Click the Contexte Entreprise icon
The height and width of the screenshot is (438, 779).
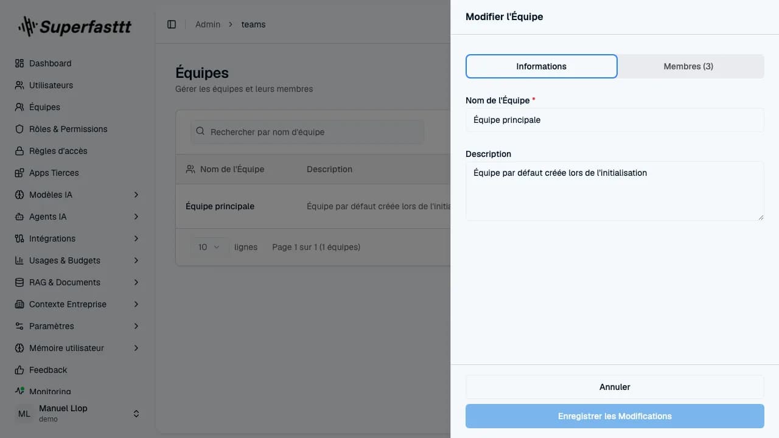(x=19, y=304)
